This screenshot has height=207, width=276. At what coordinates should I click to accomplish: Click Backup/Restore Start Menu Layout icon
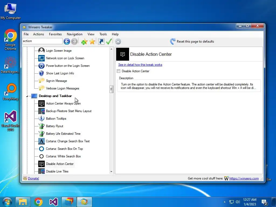coord(42,111)
